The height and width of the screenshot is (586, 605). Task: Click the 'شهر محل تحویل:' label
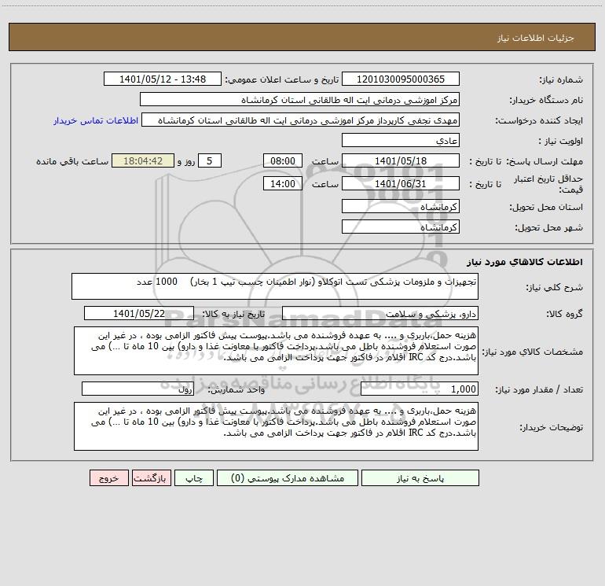pyautogui.click(x=549, y=227)
